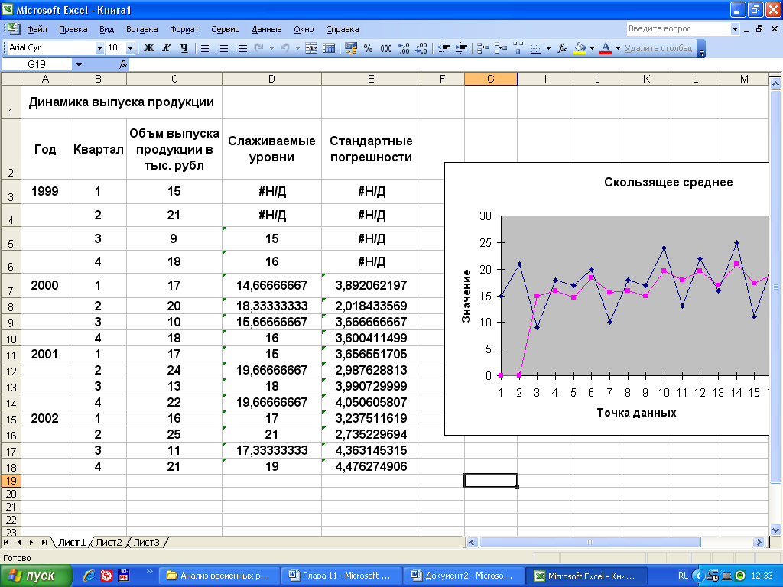Decrease decimal places
The image size is (783, 587).
pos(421,48)
